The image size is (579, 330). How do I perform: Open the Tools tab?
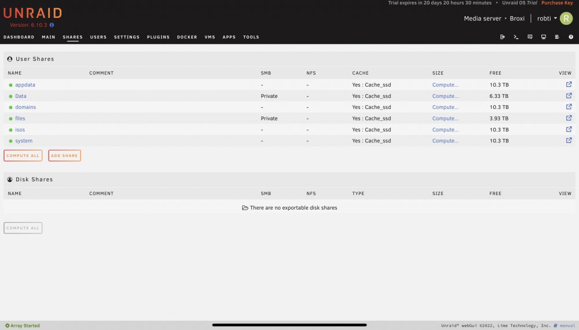[251, 37]
